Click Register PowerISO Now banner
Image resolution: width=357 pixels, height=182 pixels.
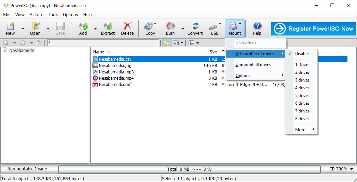point(314,29)
